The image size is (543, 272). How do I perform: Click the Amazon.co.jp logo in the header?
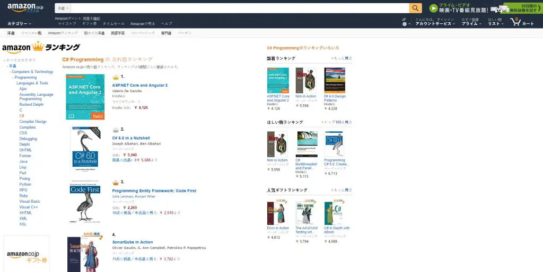point(25,7)
